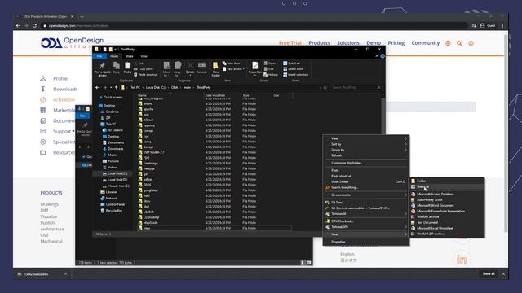This screenshot has width=522, height=293.
Task: Switch to the Share ribbon tab
Action: (x=129, y=56)
